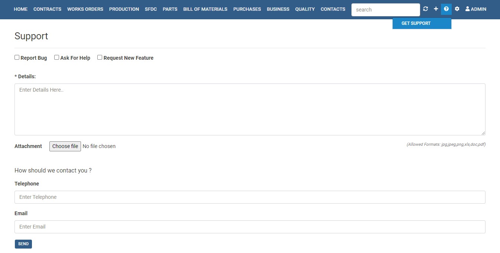Go to Works Orders menu
500x253 pixels.
point(85,9)
